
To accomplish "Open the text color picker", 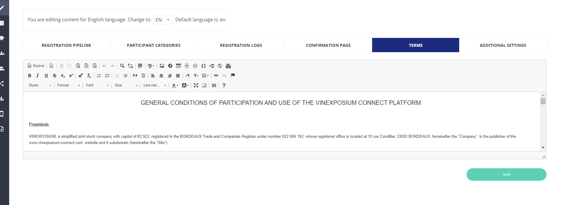I will pyautogui.click(x=175, y=85).
